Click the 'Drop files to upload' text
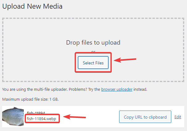 click(93, 42)
